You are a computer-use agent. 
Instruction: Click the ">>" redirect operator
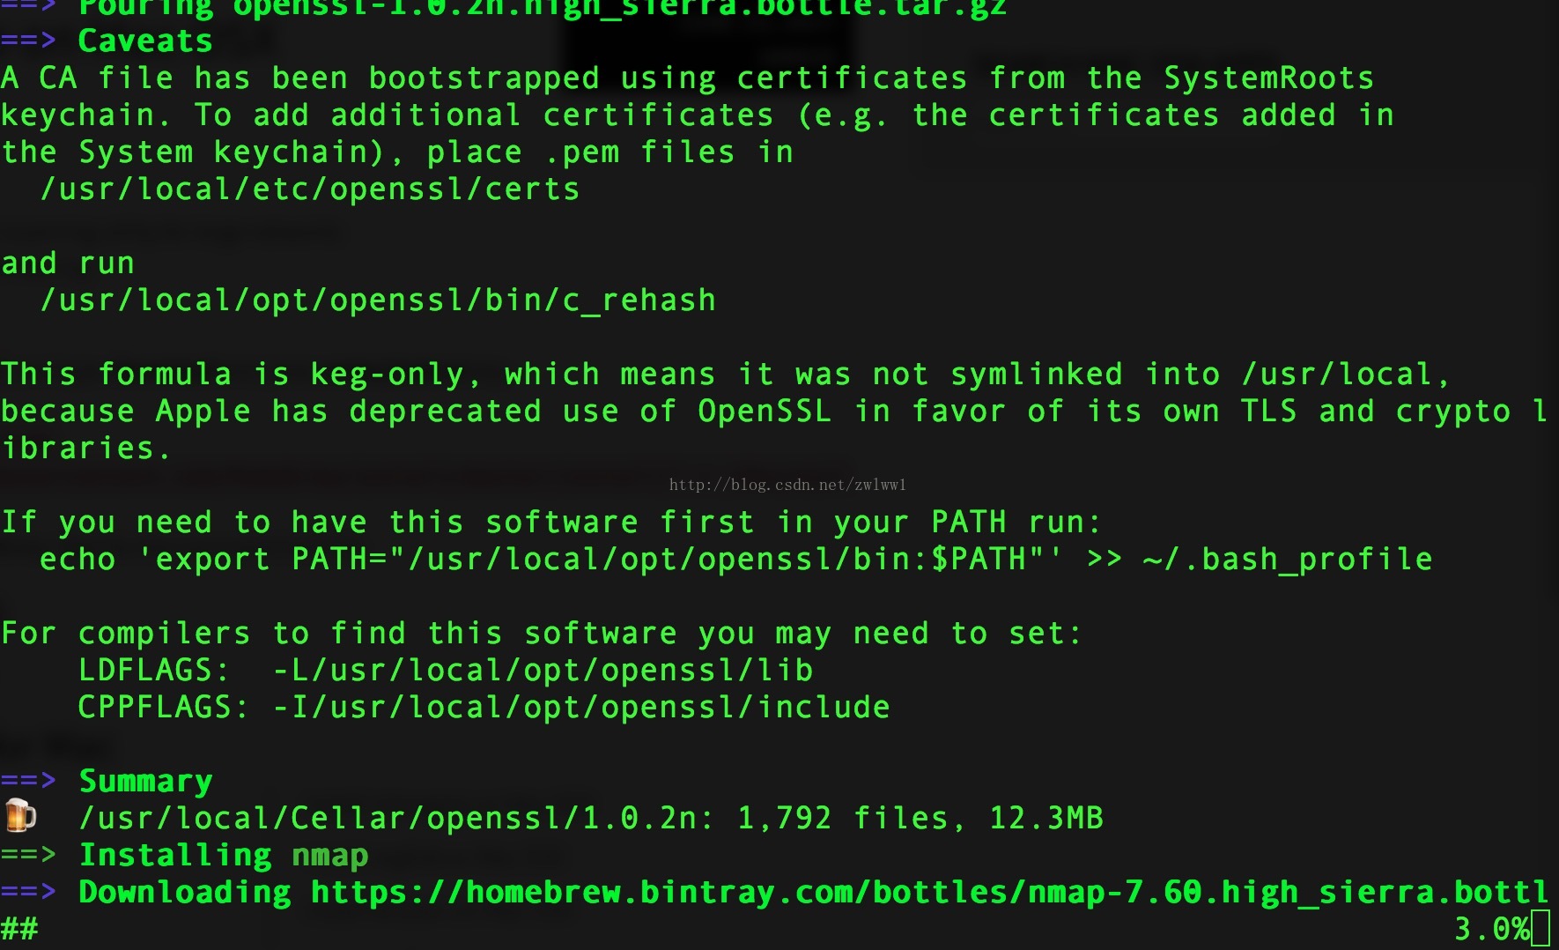[1105, 560]
